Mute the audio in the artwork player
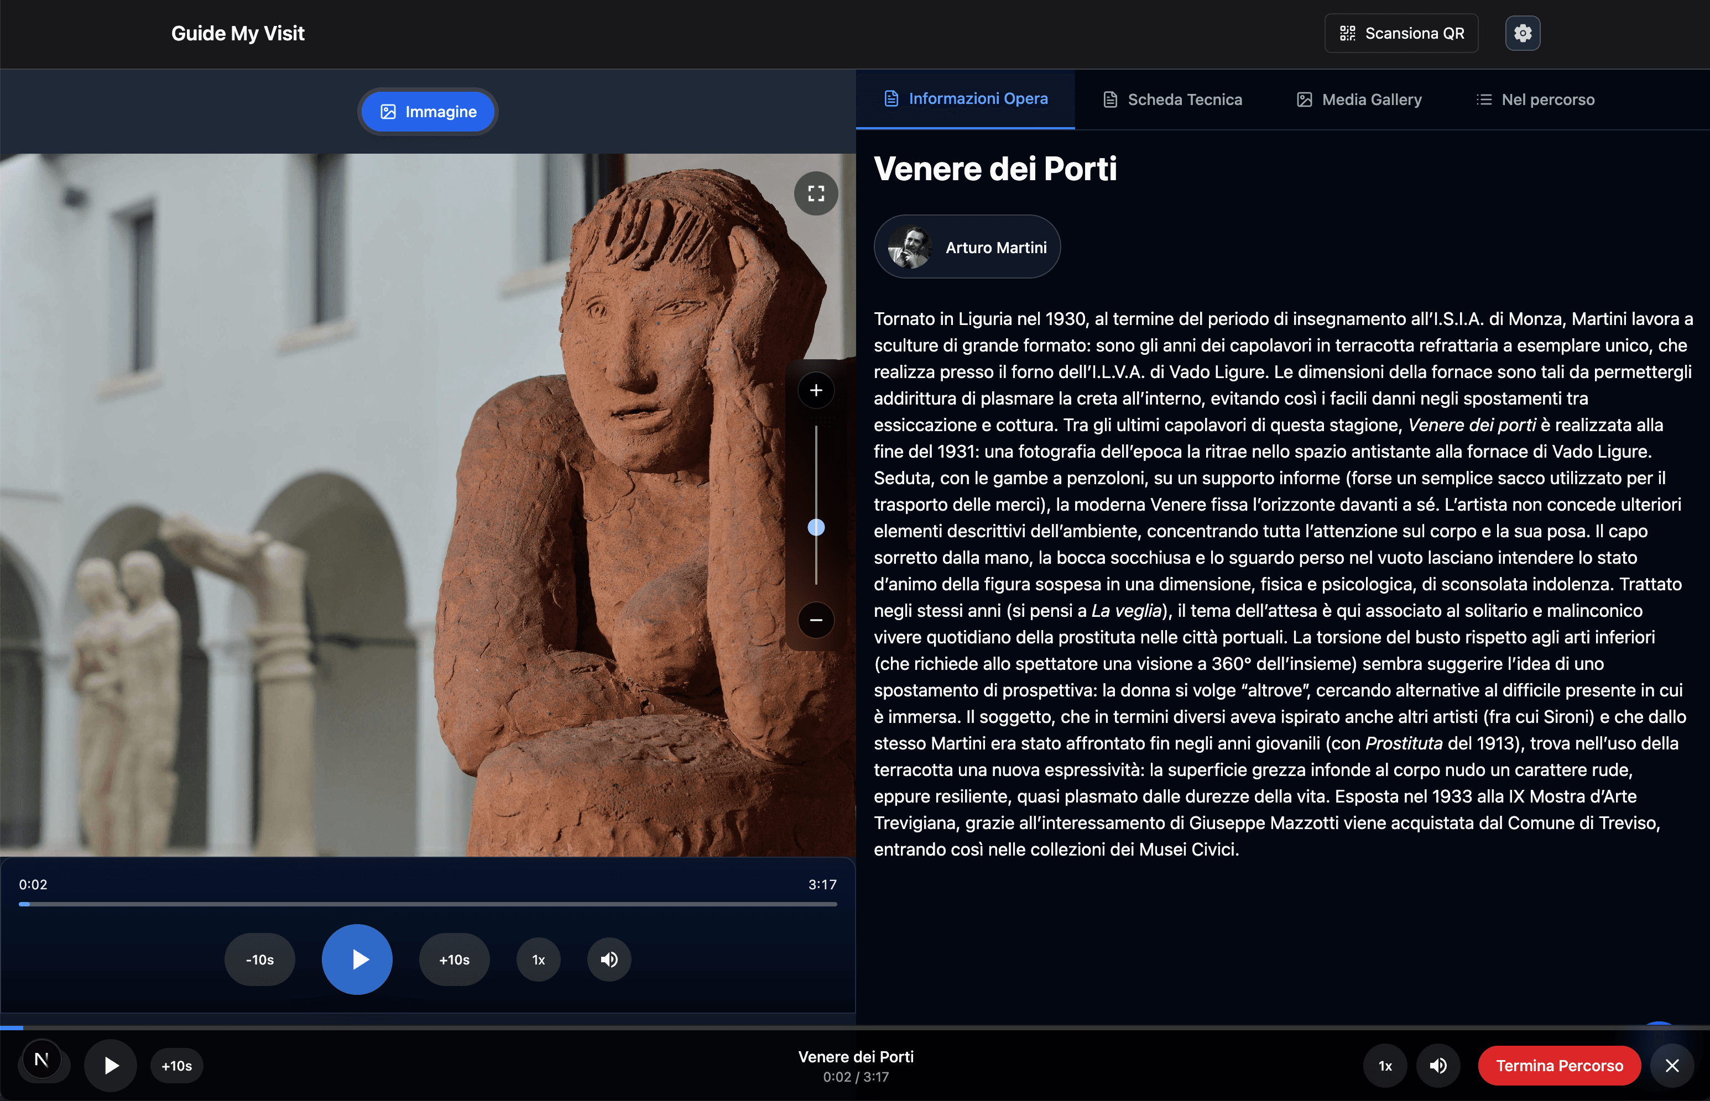This screenshot has height=1101, width=1710. coord(608,960)
